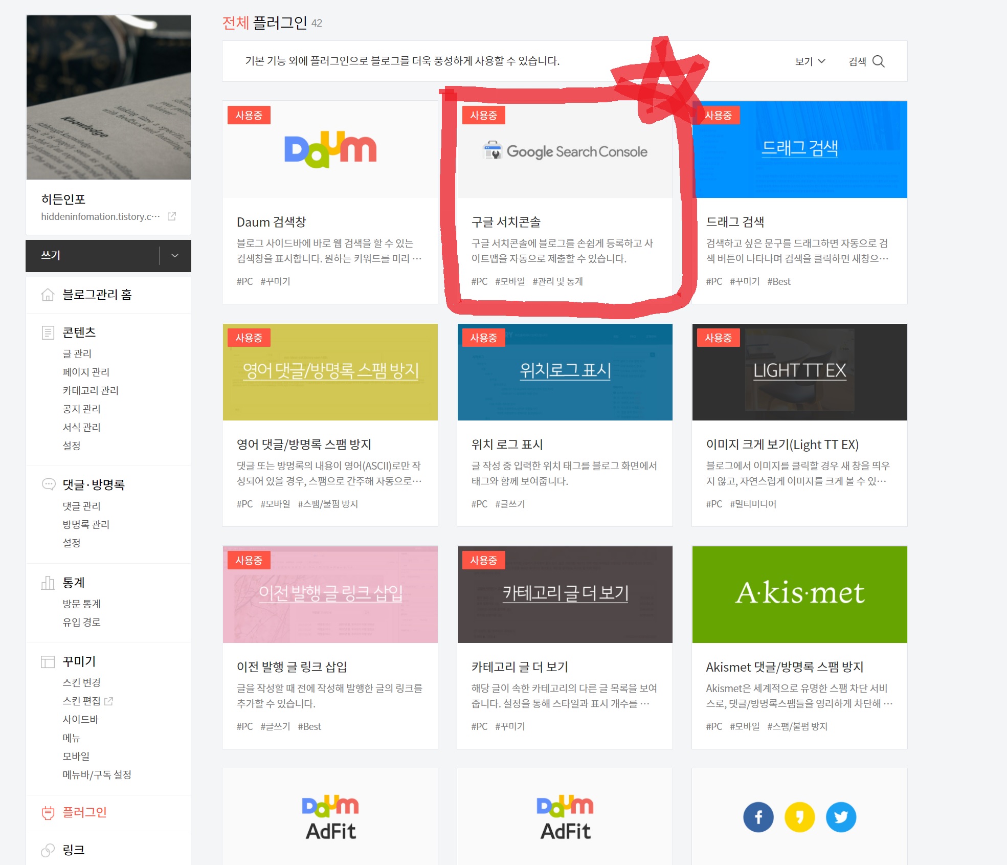The height and width of the screenshot is (865, 1007).
Task: Open the plugin title 위치 로그 표시
Action: 507,445
